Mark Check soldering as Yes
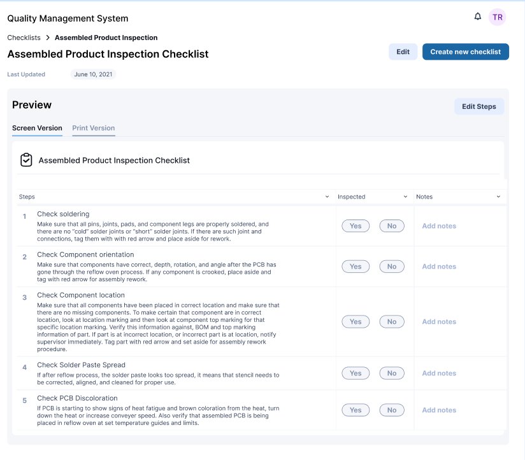Screen dimensions: 525x460 tap(356, 226)
